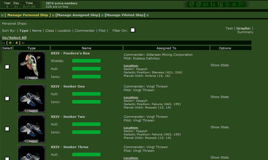
Task: Sort ships by Name
Action: pyautogui.click(x=37, y=31)
